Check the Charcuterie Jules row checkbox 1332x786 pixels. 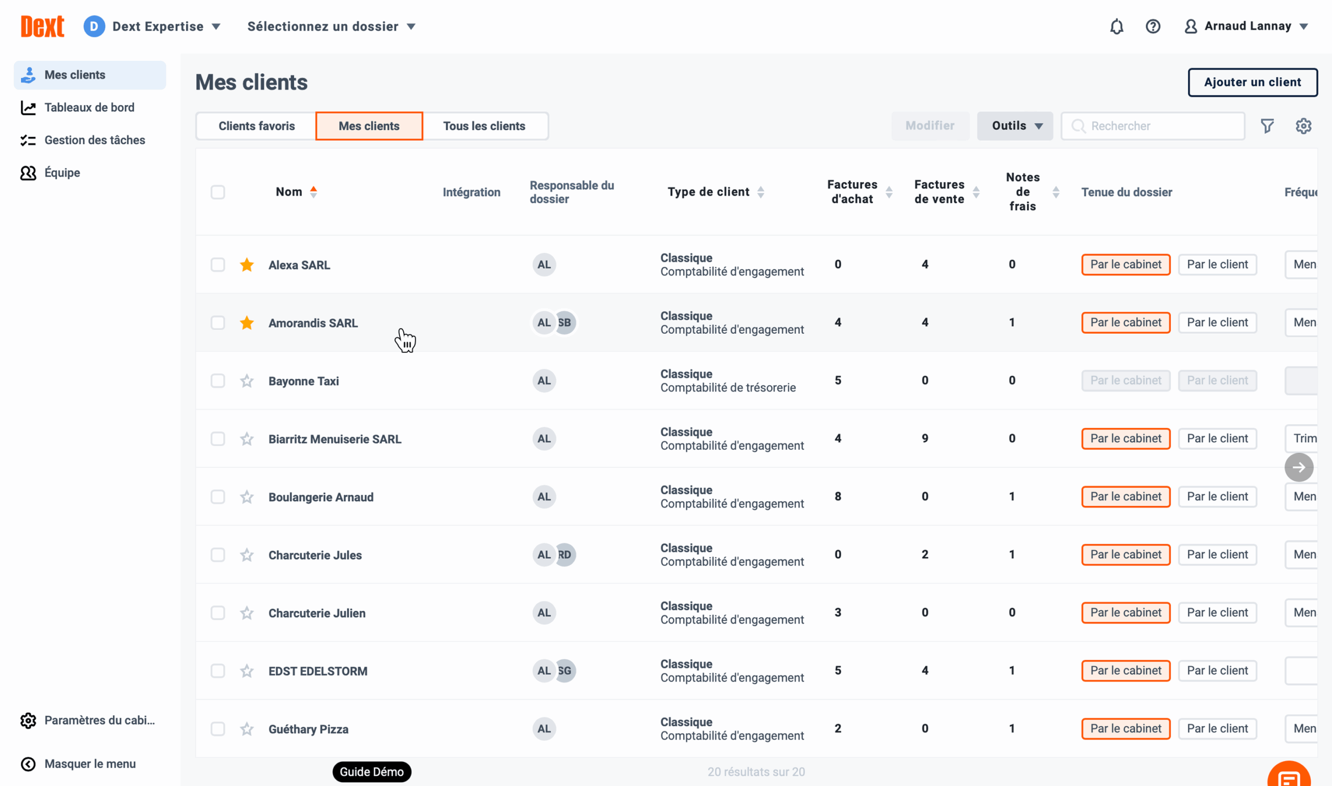pyautogui.click(x=218, y=555)
